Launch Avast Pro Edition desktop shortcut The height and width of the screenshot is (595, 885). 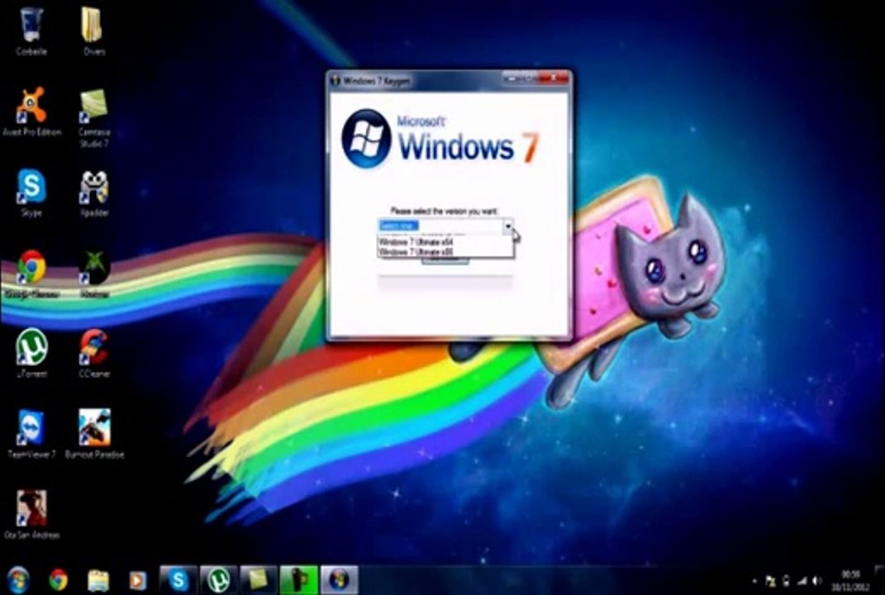[31, 112]
